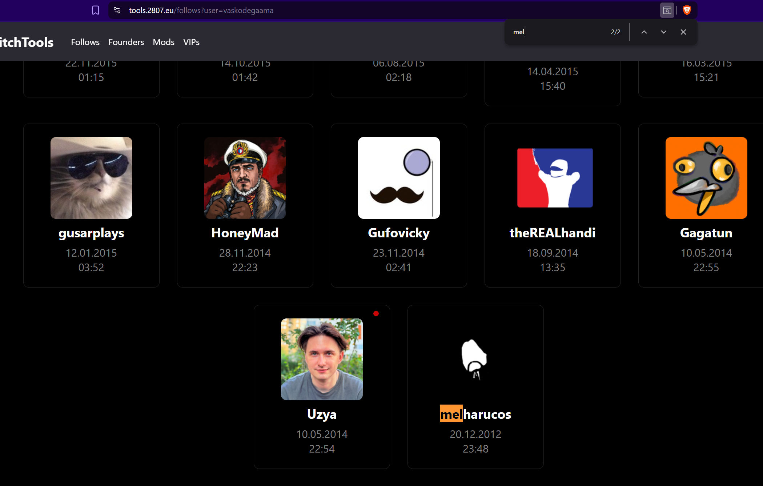Jump to next find match arrow

[663, 32]
